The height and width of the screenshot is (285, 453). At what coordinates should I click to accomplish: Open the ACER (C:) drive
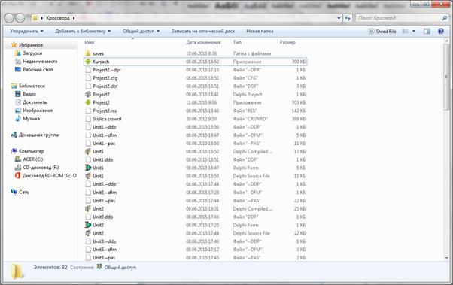29,159
